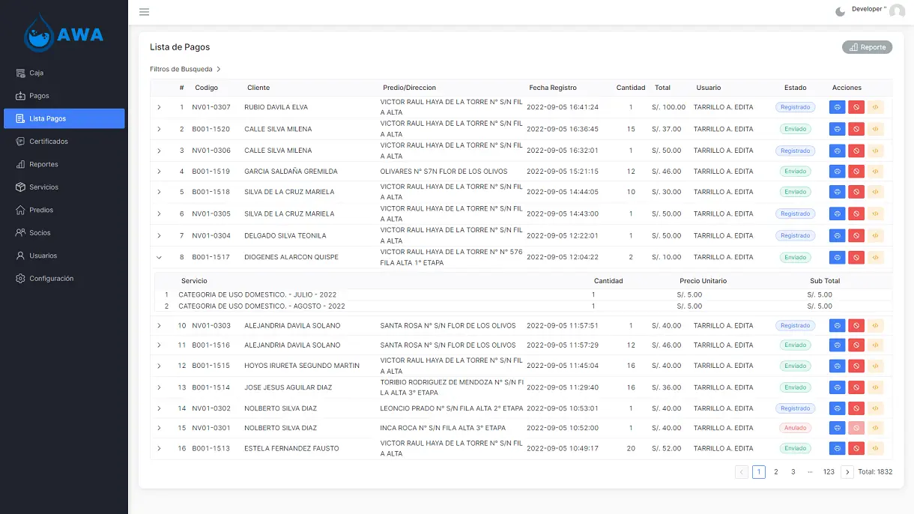Image resolution: width=914 pixels, height=514 pixels.
Task: Expand row 12 for HOYOS IRURETA
Action: (x=159, y=366)
